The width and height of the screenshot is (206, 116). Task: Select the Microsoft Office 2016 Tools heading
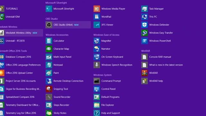[x=13, y=51]
